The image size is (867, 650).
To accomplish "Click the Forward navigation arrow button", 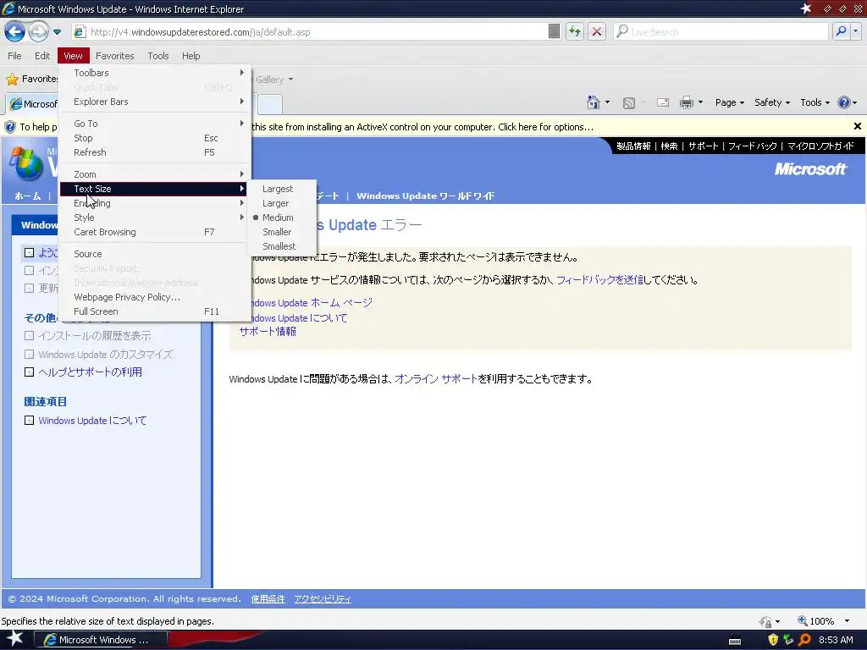I will [38, 31].
